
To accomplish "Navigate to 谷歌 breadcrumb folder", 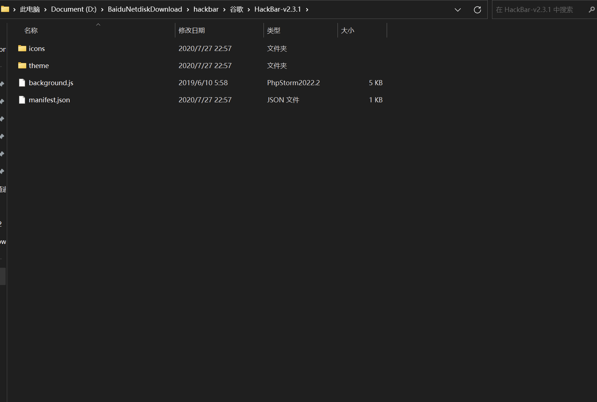I will tap(237, 9).
